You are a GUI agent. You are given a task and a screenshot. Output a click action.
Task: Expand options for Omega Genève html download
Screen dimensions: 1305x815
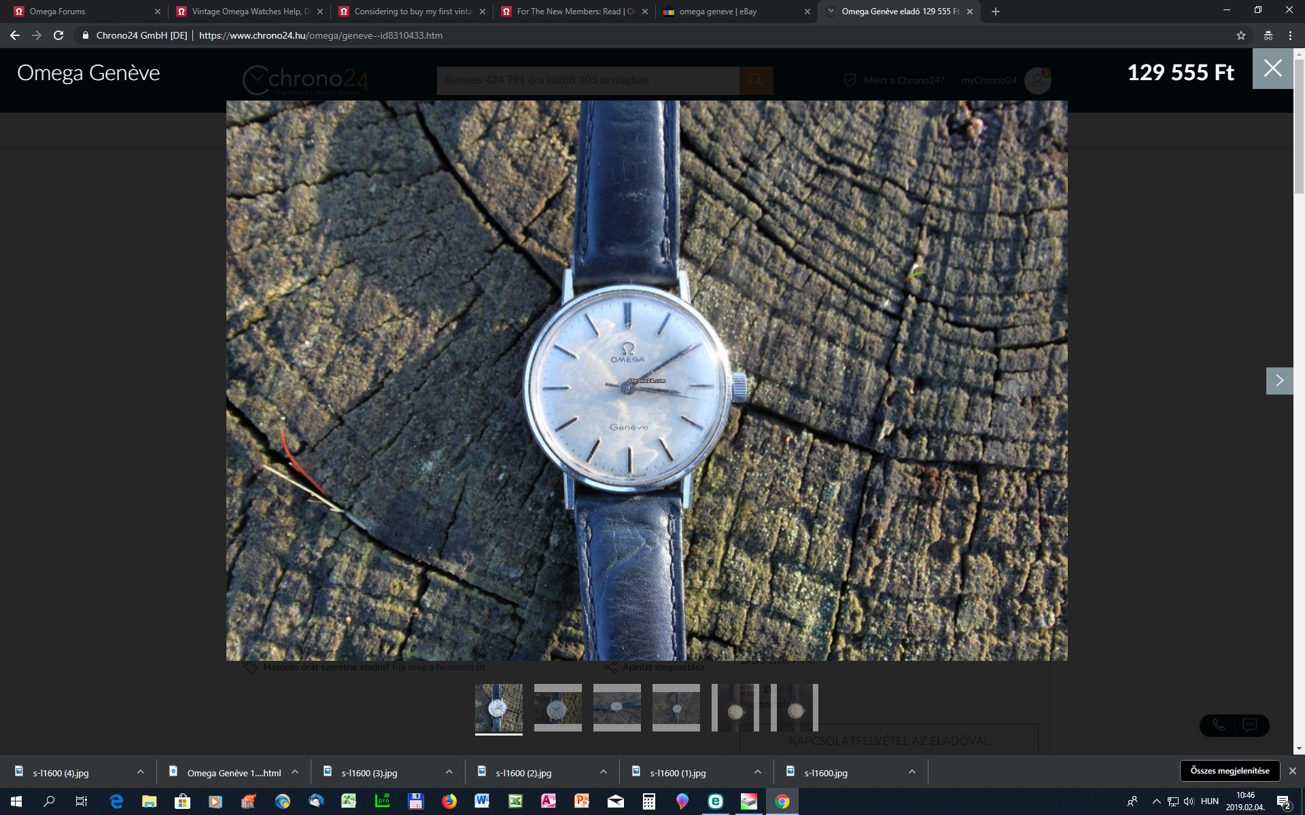click(295, 772)
